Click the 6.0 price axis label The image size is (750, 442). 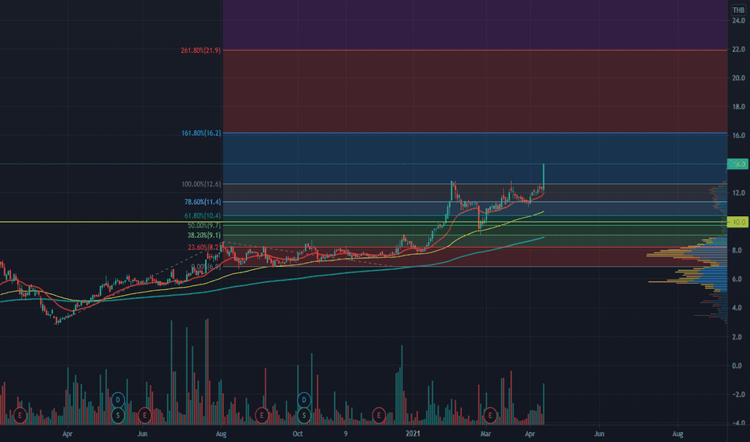tap(738, 279)
